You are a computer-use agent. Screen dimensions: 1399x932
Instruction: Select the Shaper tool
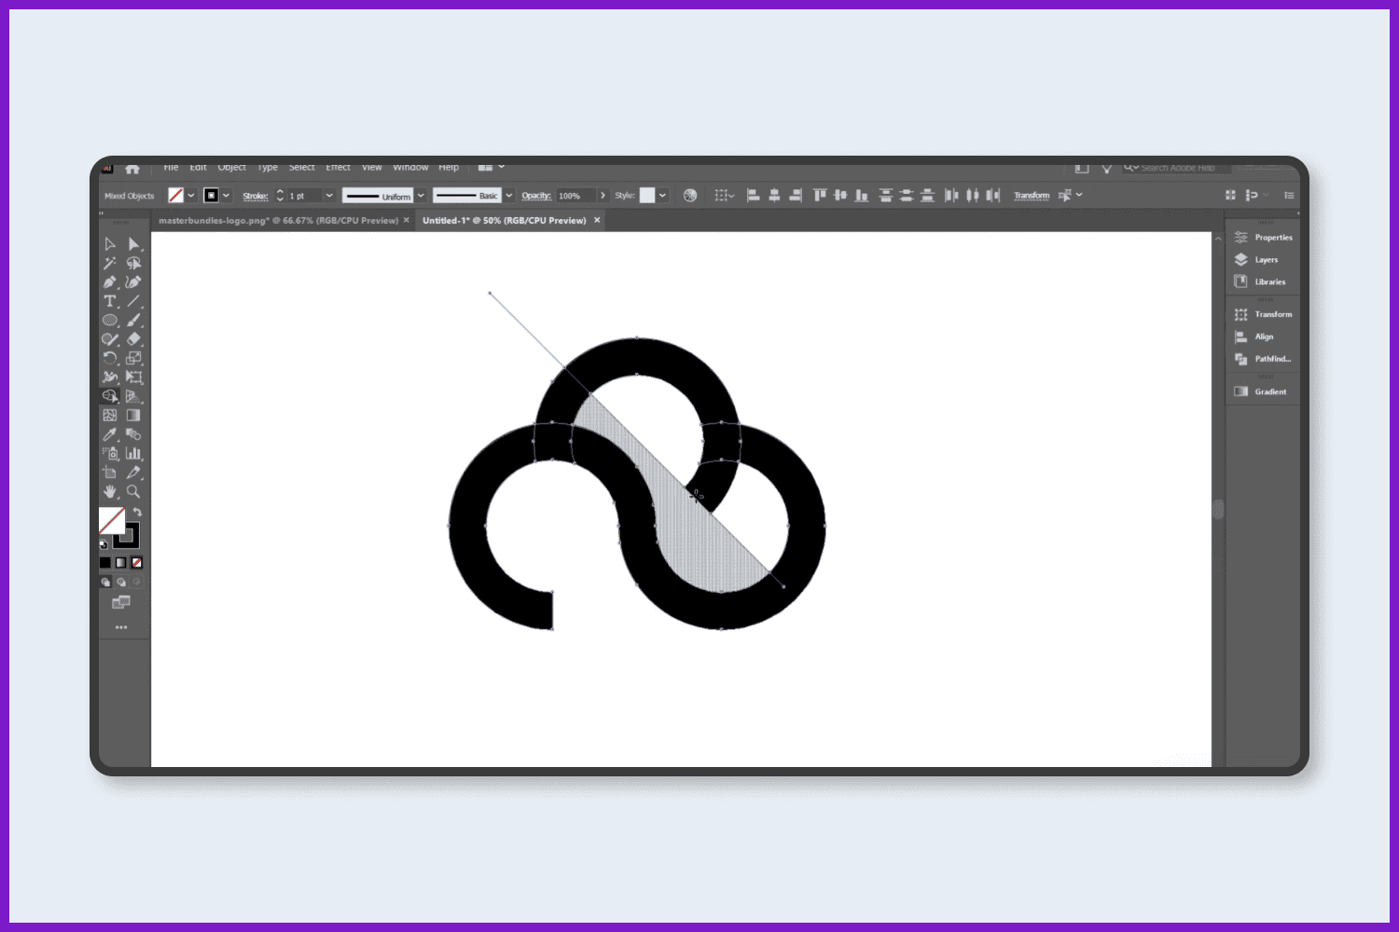click(110, 339)
